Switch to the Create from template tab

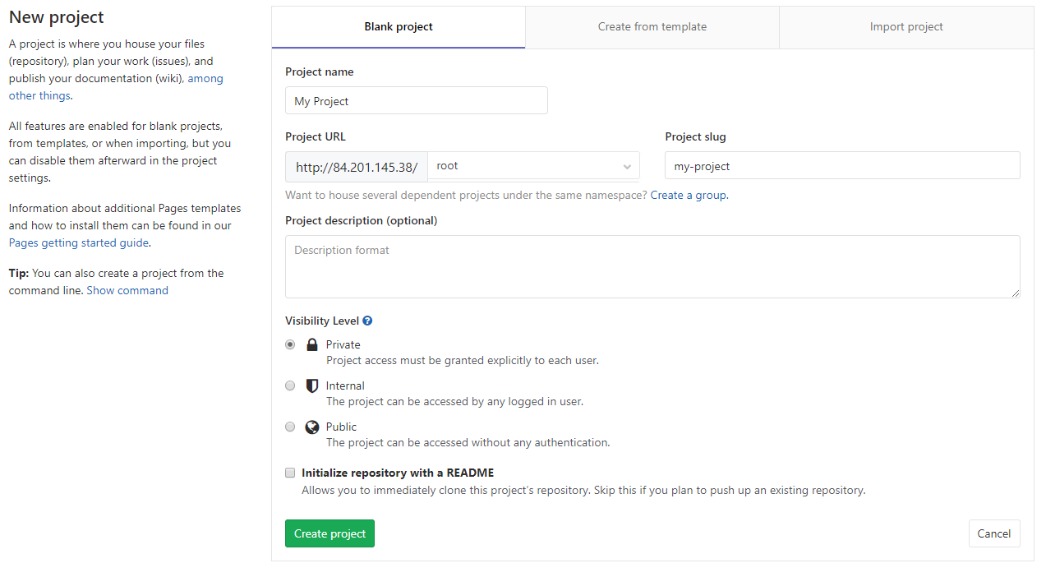coord(652,26)
